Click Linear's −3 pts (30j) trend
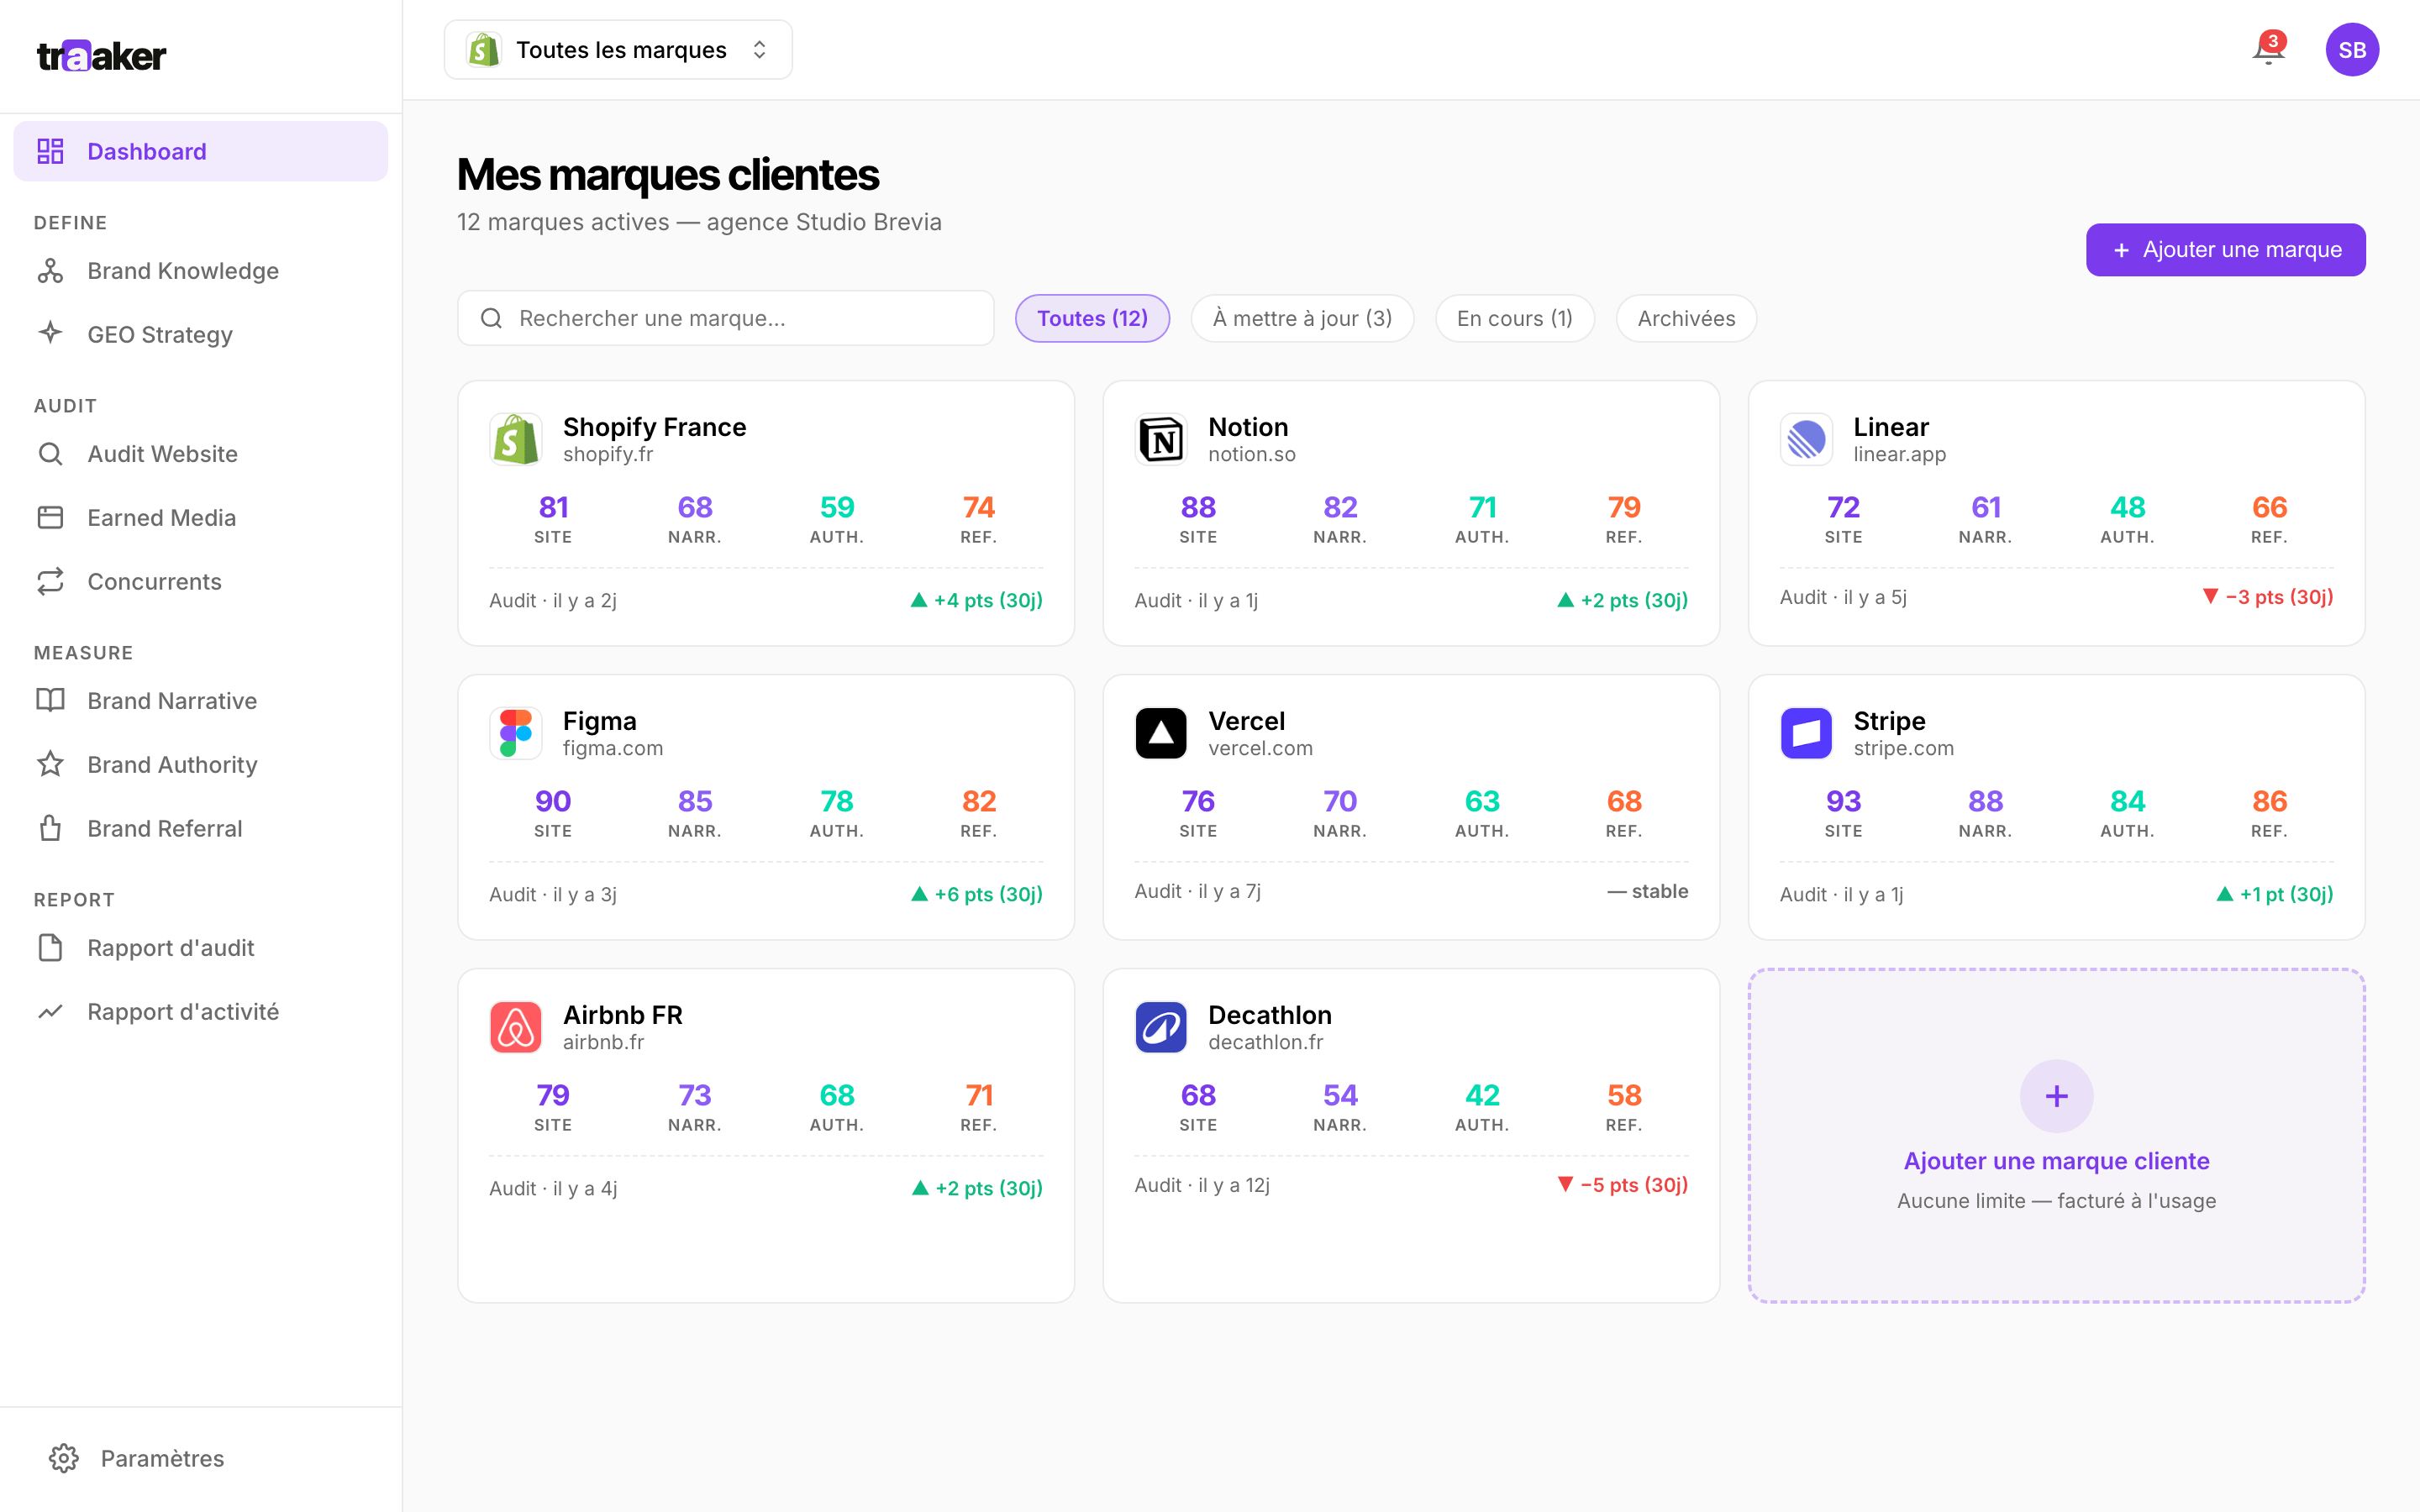Viewport: 2420px width, 1512px height. point(2267,597)
